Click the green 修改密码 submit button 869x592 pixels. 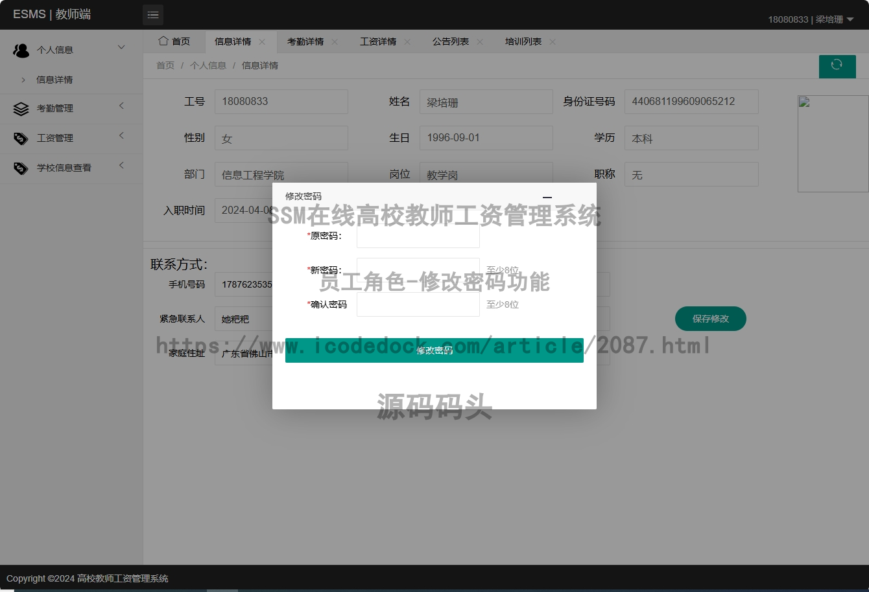tap(434, 350)
